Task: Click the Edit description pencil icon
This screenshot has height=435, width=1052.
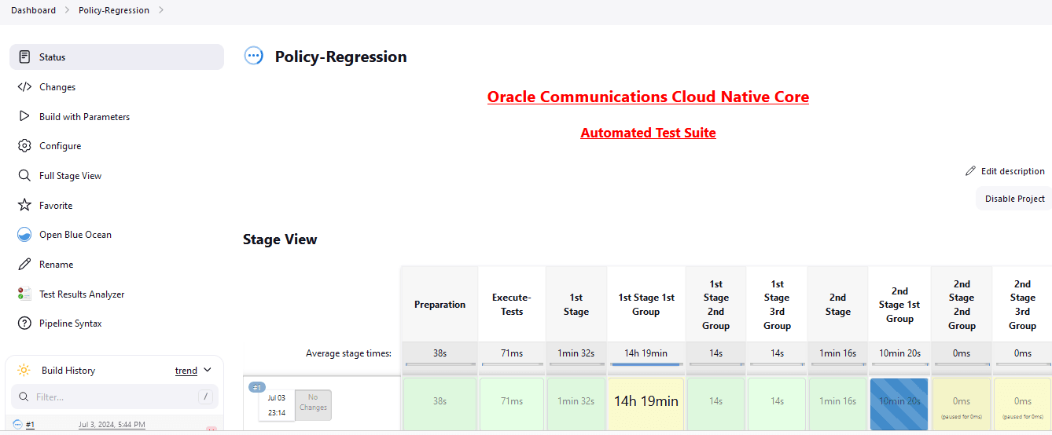Action: tap(971, 171)
